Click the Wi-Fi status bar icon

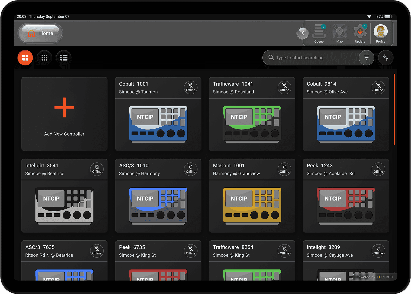(369, 17)
